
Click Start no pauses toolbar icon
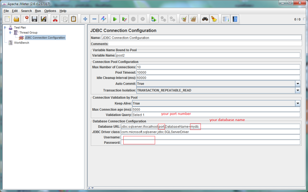tap(124, 19)
